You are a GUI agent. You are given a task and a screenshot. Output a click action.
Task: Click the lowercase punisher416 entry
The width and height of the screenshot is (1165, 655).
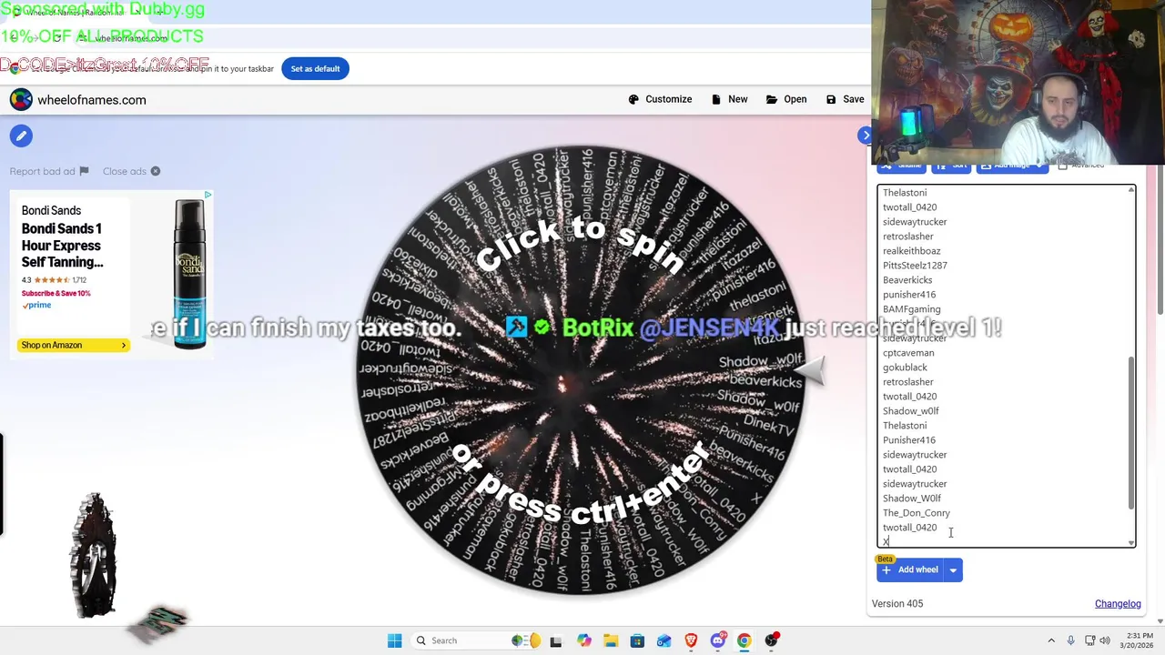coord(908,295)
